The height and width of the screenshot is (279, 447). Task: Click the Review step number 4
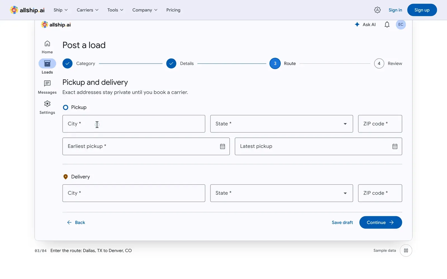379,64
